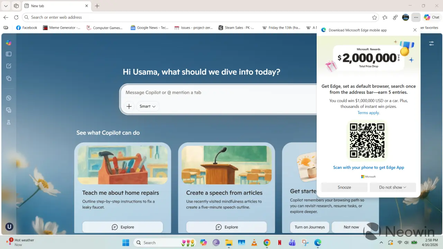Click the browser profile avatar
The image size is (443, 249).
tap(405, 17)
